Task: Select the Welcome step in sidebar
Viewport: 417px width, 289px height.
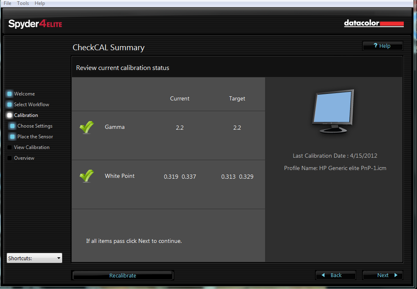Action: point(24,94)
